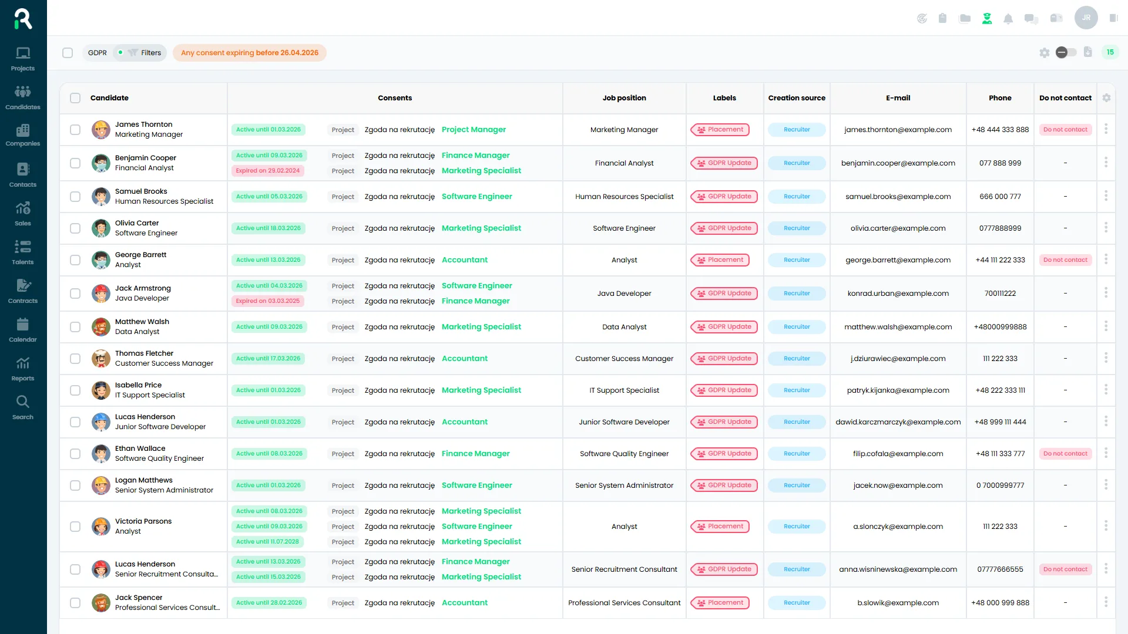Image resolution: width=1128 pixels, height=634 pixels.
Task: Click the consent expiring before 26.04.2026 filter chip
Action: (250, 53)
